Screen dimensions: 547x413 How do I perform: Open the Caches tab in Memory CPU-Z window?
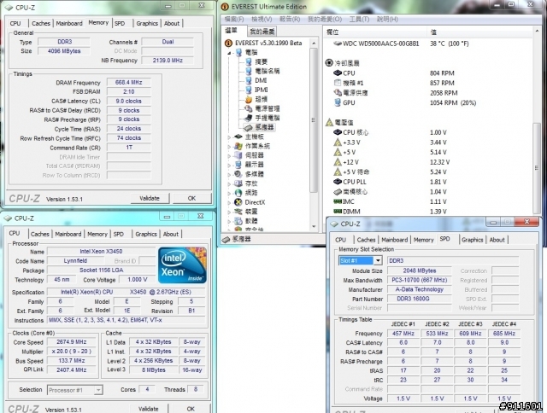coord(41,23)
